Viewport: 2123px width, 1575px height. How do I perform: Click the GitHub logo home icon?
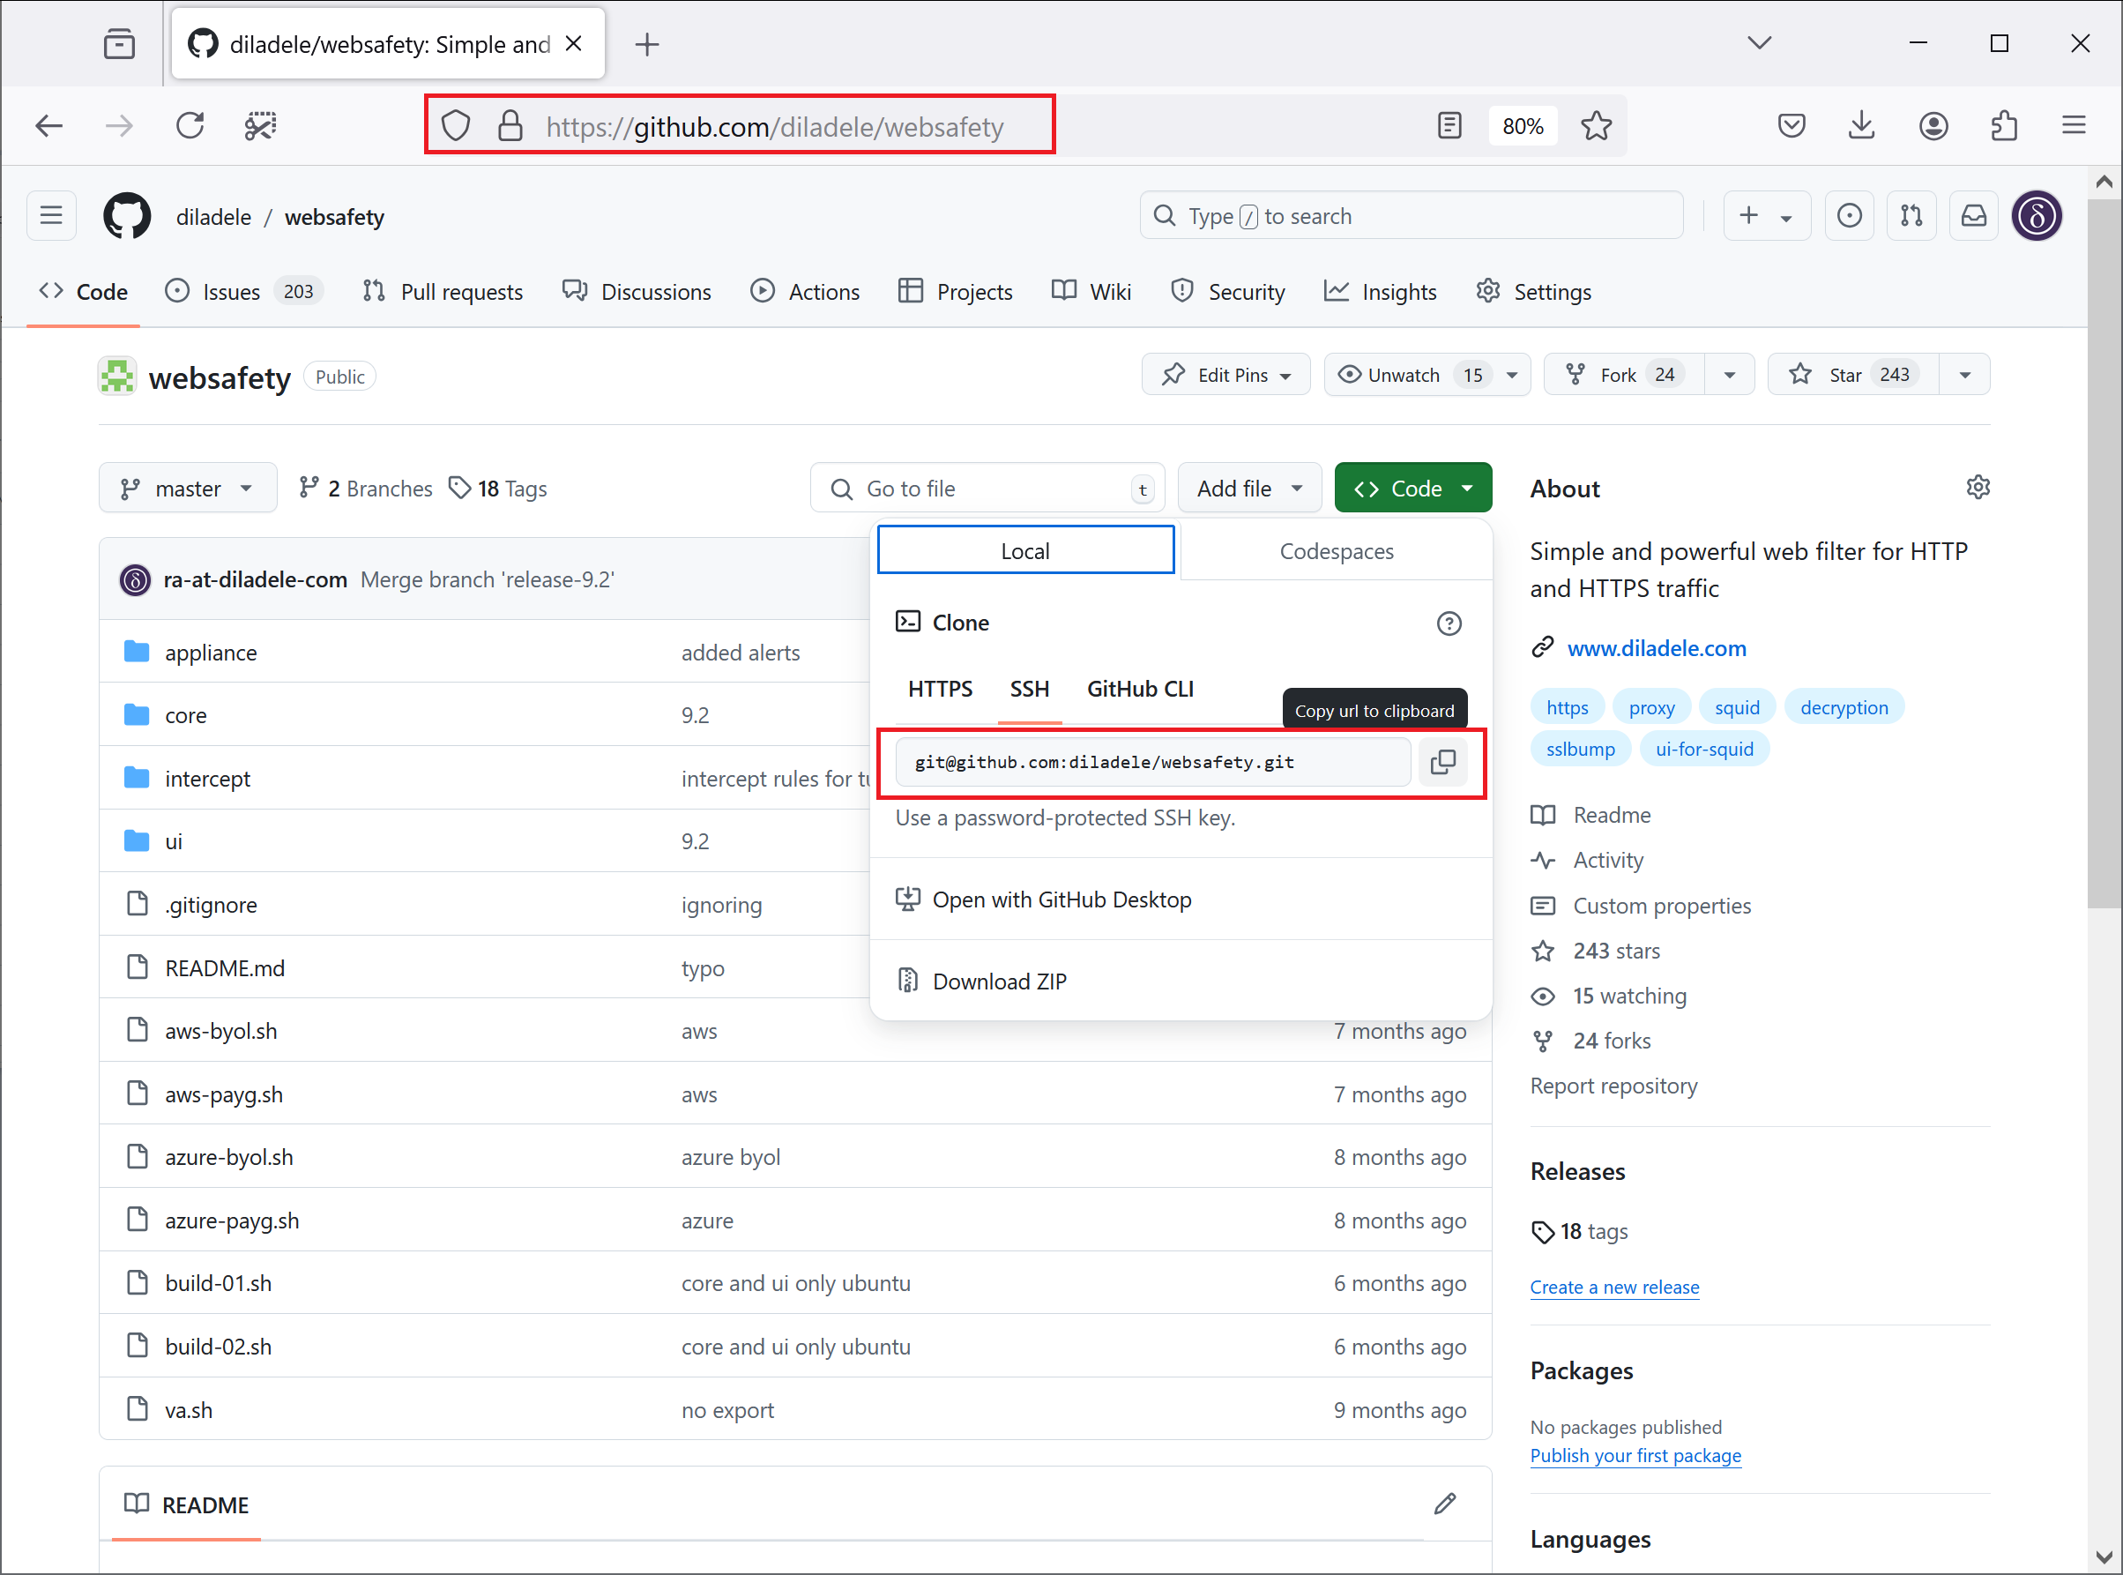tap(127, 216)
